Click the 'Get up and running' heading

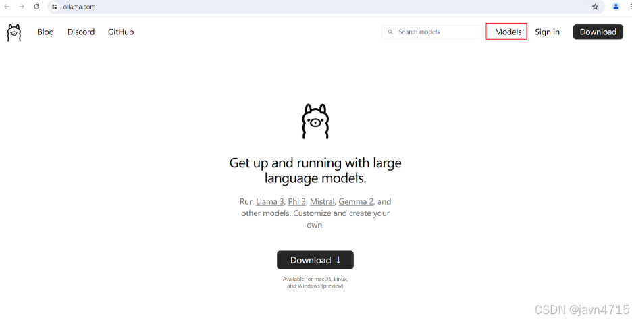pyautogui.click(x=315, y=171)
